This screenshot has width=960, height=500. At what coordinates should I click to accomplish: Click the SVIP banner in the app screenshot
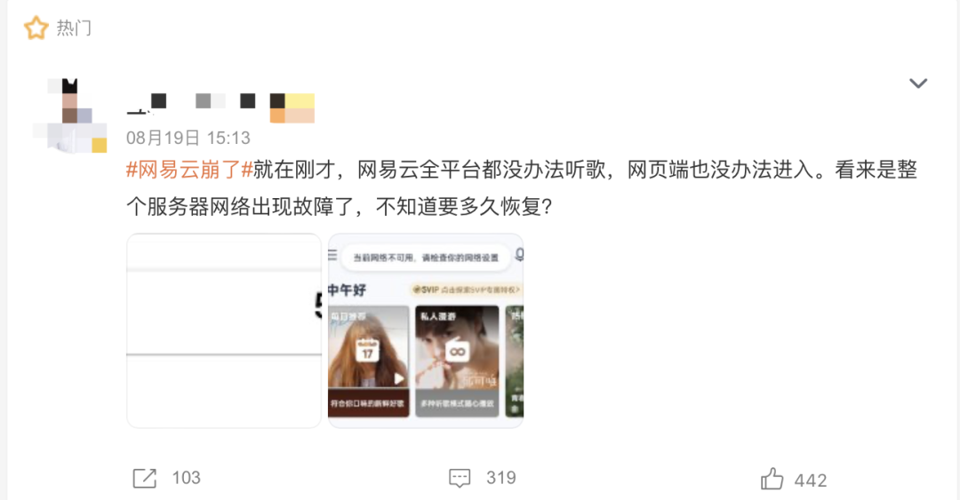click(x=466, y=290)
